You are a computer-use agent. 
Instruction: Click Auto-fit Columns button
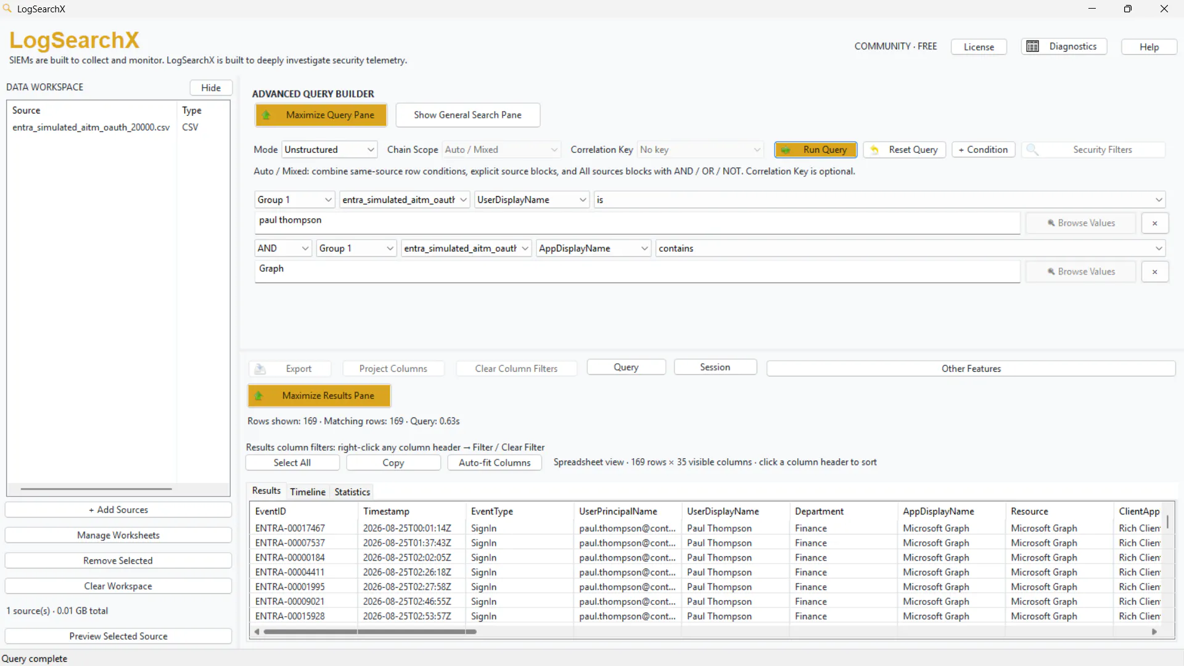pos(495,463)
